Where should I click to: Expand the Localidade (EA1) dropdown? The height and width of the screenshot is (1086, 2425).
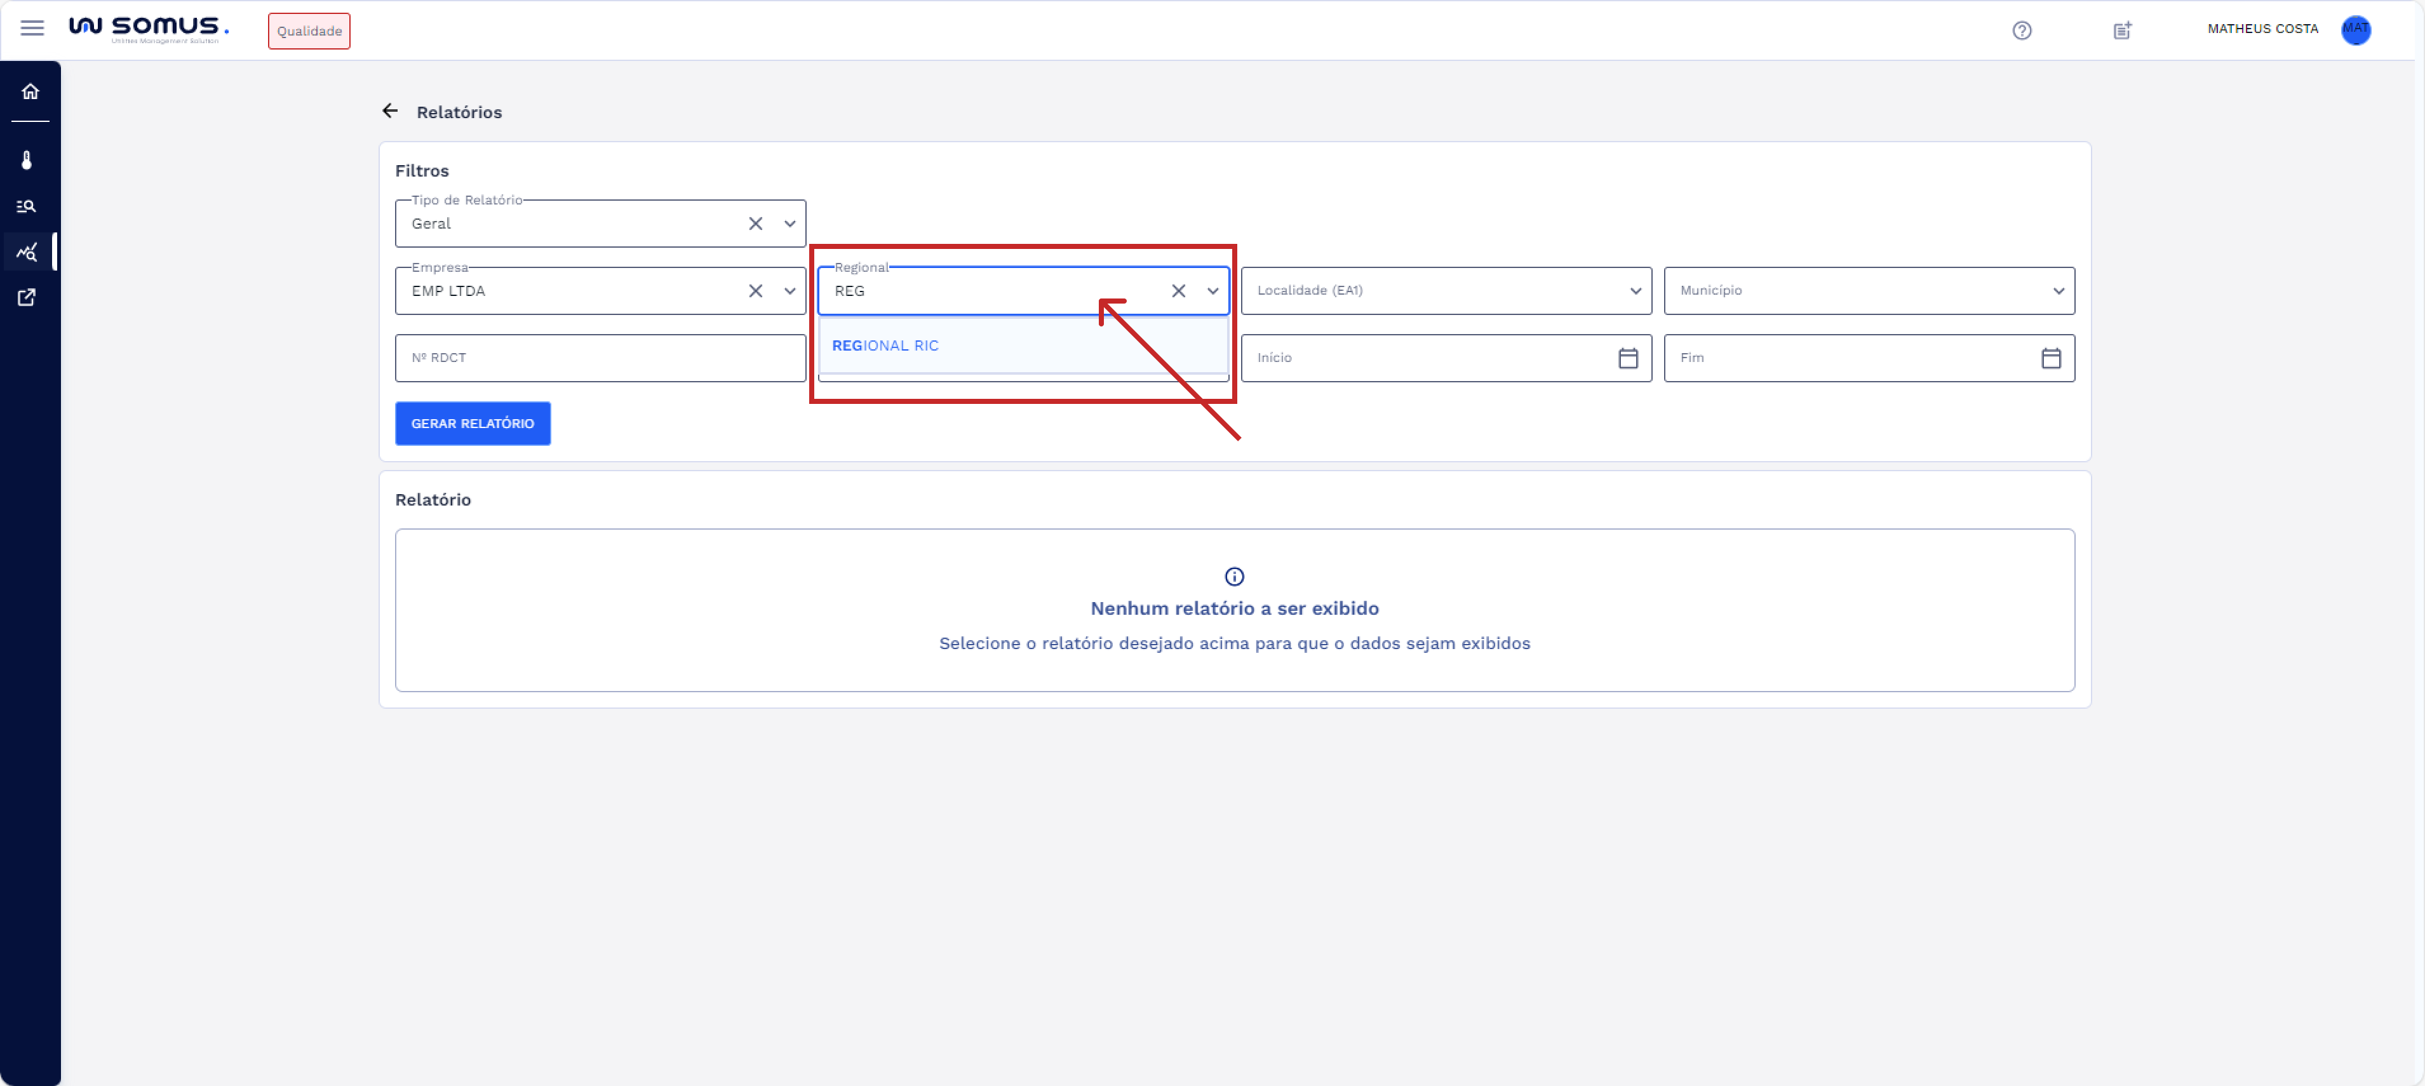tap(1634, 291)
